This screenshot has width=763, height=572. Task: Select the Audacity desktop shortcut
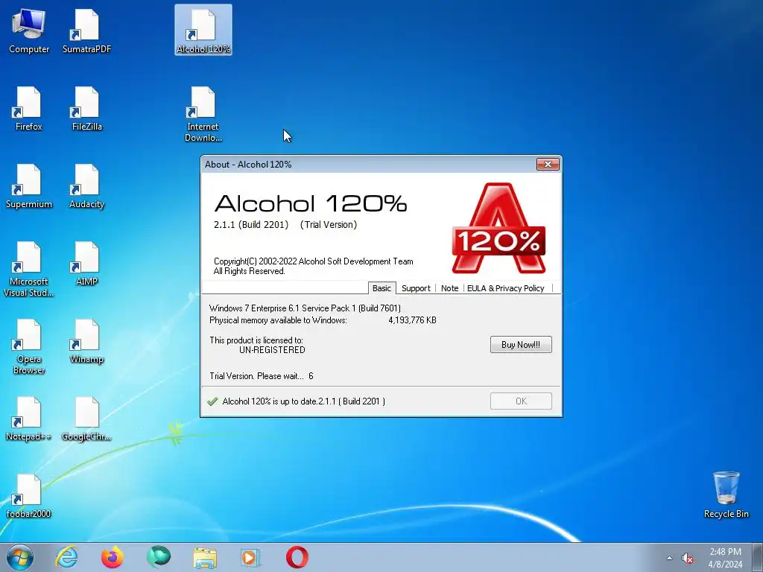(x=86, y=187)
